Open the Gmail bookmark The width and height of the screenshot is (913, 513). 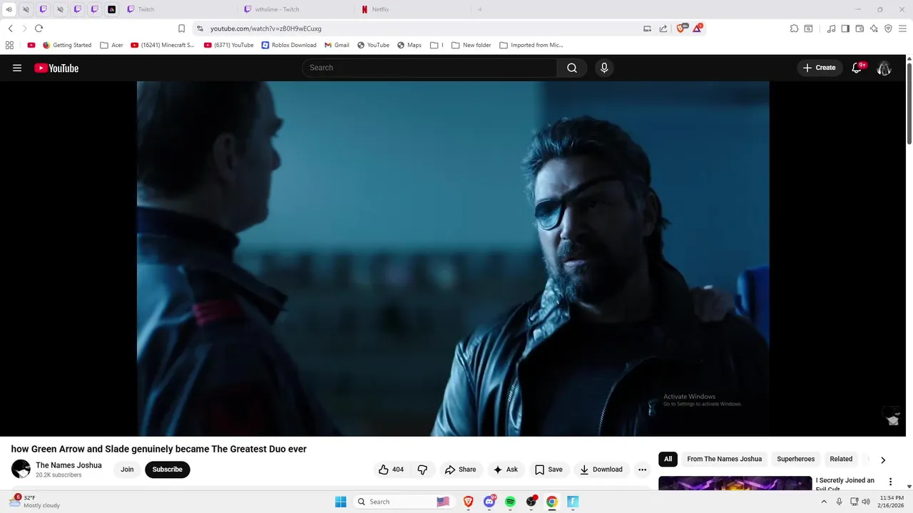tap(337, 45)
